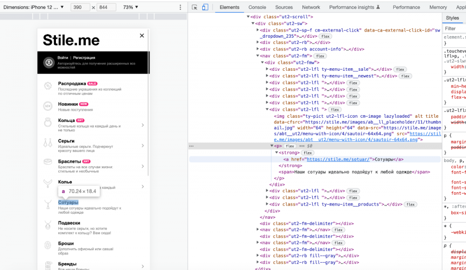The image size is (466, 270).
Task: Switch to the Console tab
Action: [257, 7]
